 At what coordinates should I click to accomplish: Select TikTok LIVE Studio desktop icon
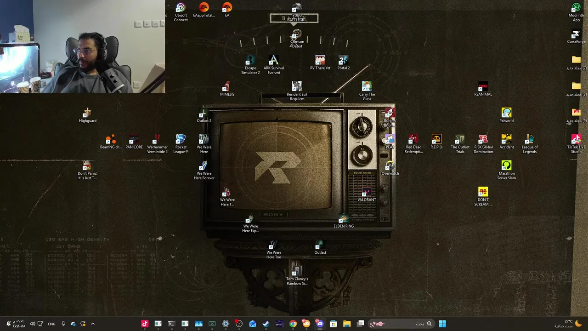pyautogui.click(x=576, y=143)
